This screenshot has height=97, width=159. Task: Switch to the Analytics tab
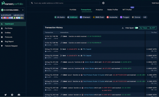tap(99, 10)
